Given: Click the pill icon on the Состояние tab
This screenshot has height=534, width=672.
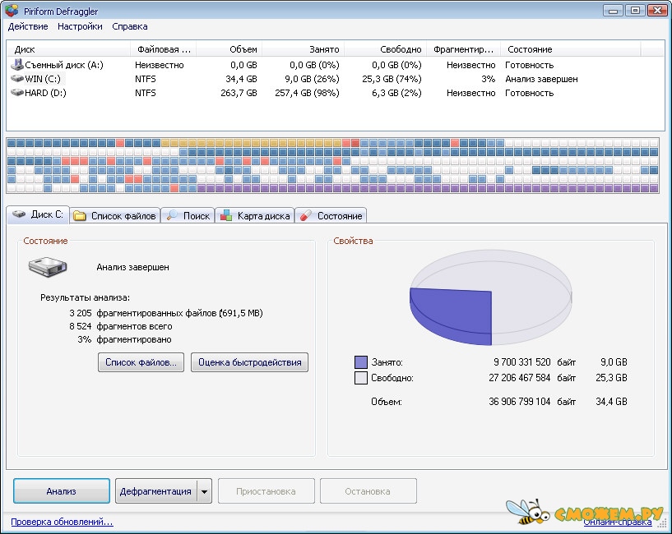Looking at the screenshot, I should [x=306, y=215].
